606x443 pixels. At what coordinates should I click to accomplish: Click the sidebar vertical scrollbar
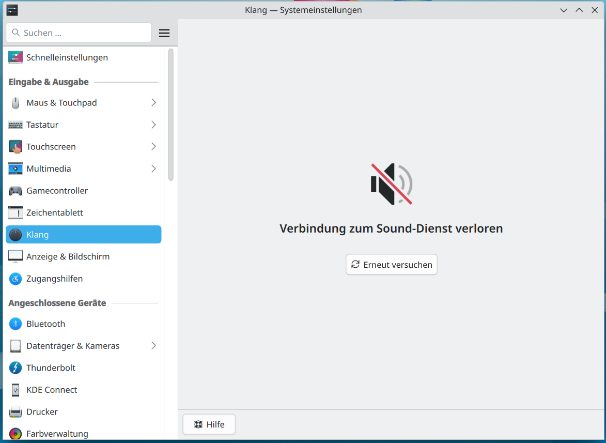(x=170, y=115)
